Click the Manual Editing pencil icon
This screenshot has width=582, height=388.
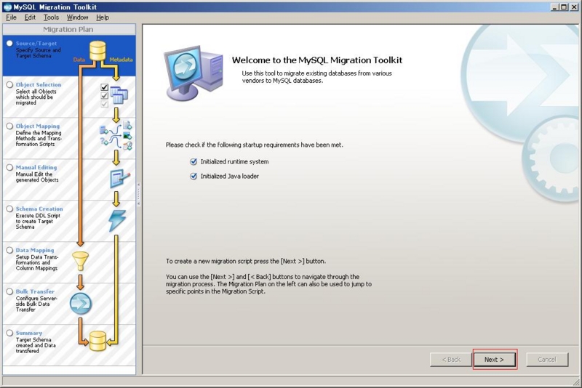point(120,179)
